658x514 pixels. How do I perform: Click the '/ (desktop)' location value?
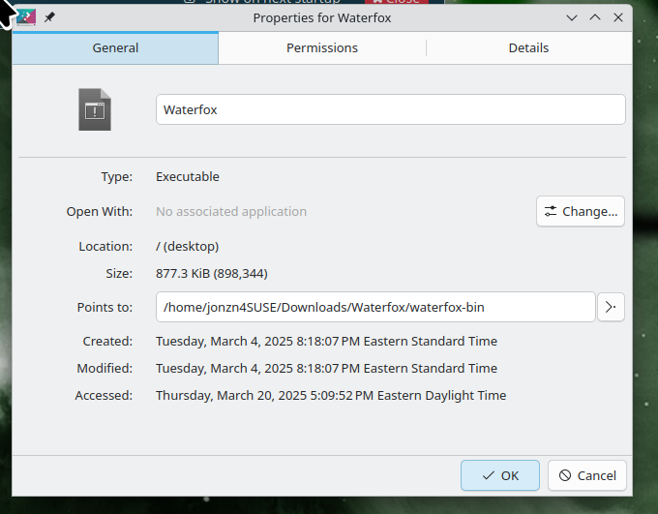click(x=187, y=247)
